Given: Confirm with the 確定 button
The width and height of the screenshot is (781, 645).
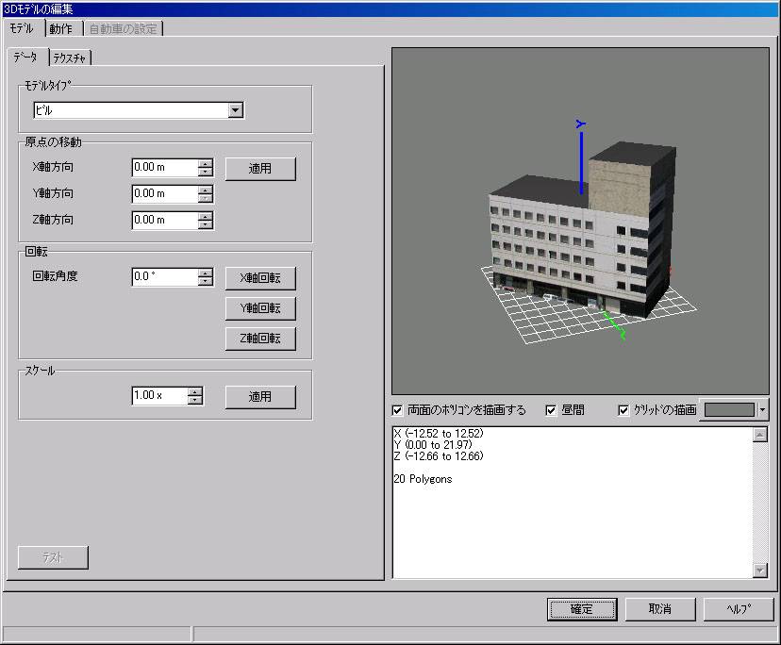Looking at the screenshot, I should point(582,609).
